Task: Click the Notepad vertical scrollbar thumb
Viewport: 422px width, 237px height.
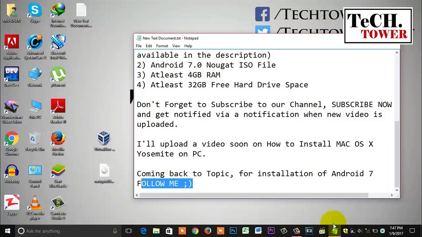Action: tap(397, 154)
